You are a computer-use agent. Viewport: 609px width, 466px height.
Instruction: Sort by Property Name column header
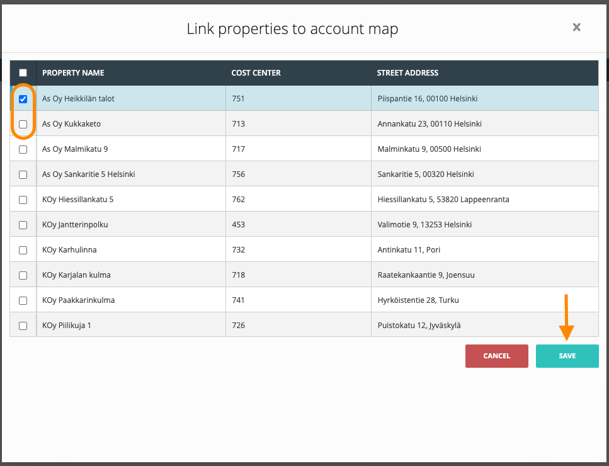click(x=73, y=73)
